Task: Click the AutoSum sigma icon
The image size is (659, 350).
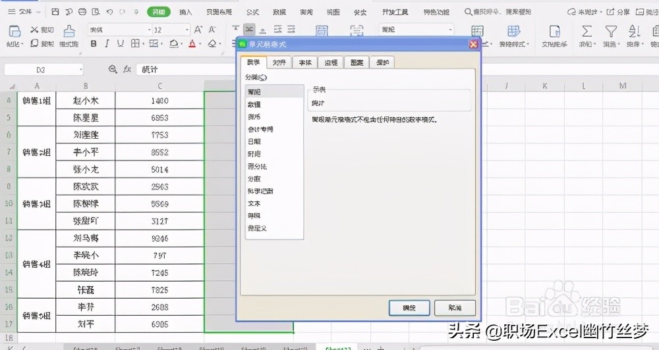Action: coord(587,31)
